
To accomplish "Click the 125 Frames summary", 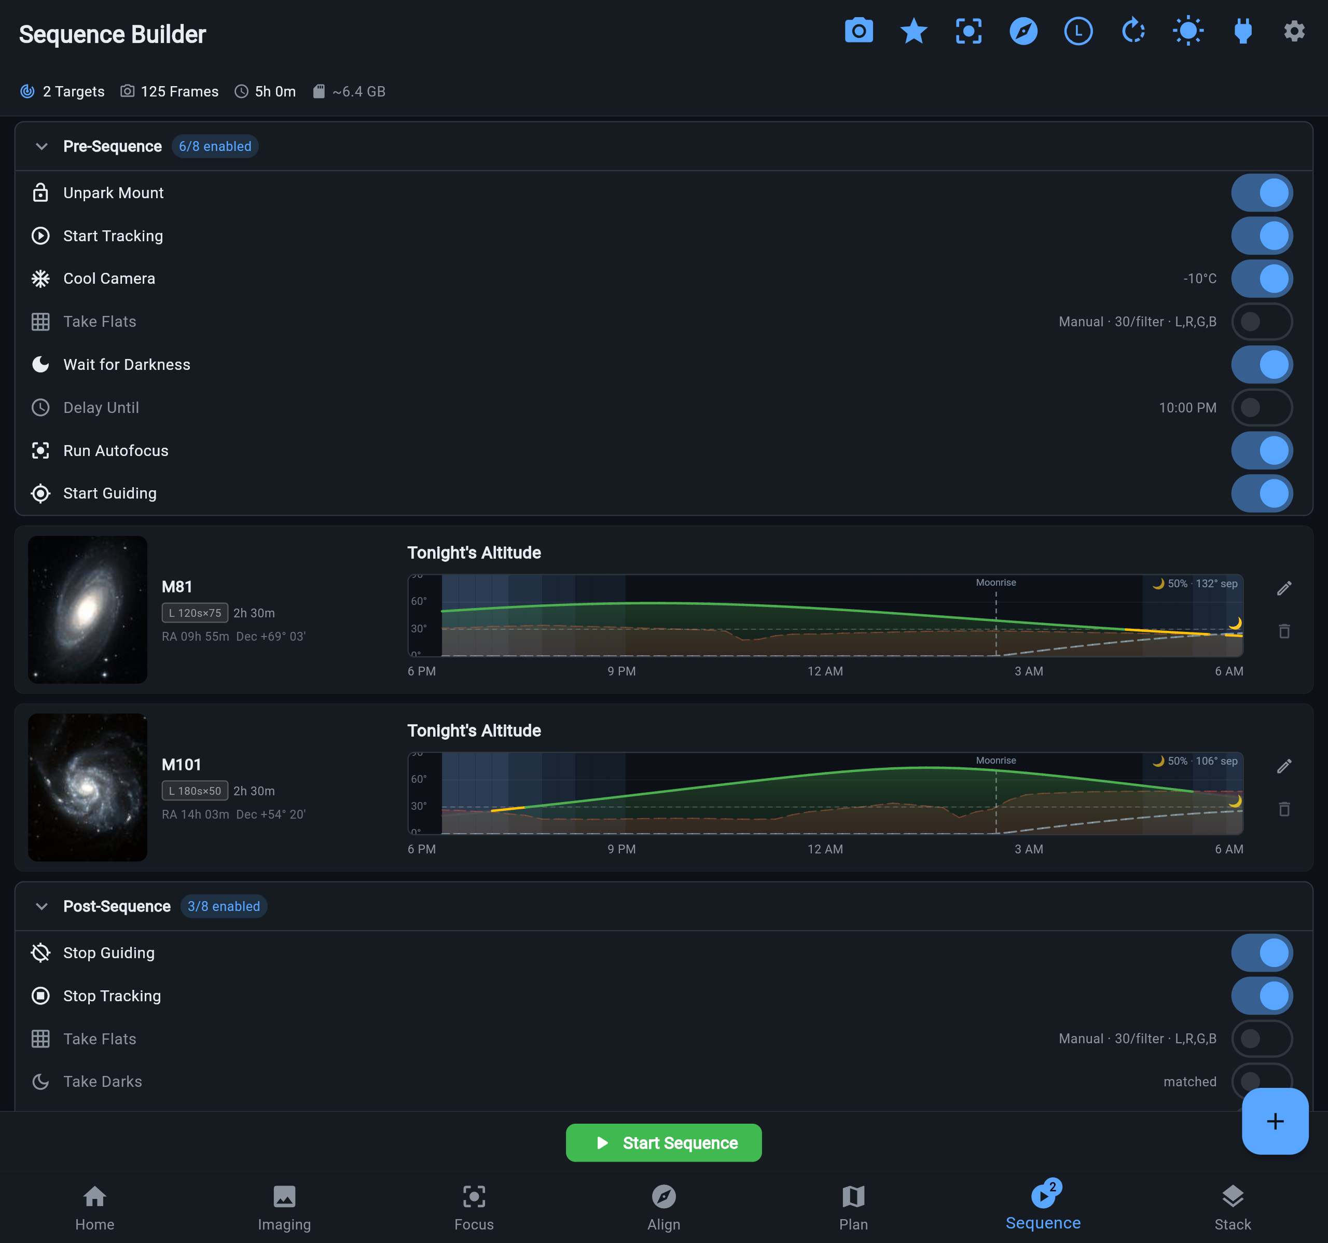I will click(x=170, y=91).
